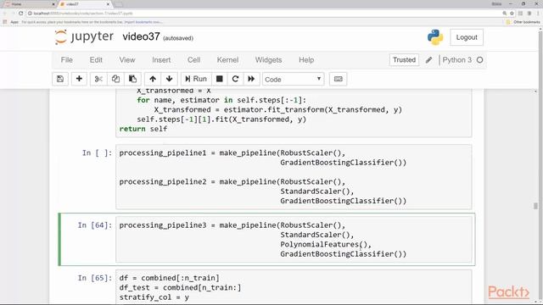Click the In [65] cell prompt
Viewport: 543px width, 305px height.
point(95,278)
